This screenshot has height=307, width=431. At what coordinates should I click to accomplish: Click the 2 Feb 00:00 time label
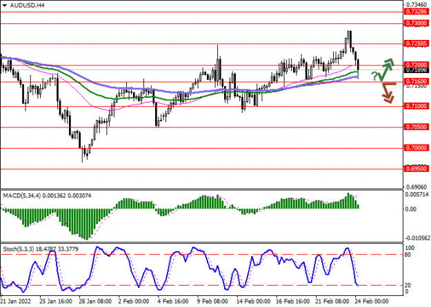pos(134,301)
